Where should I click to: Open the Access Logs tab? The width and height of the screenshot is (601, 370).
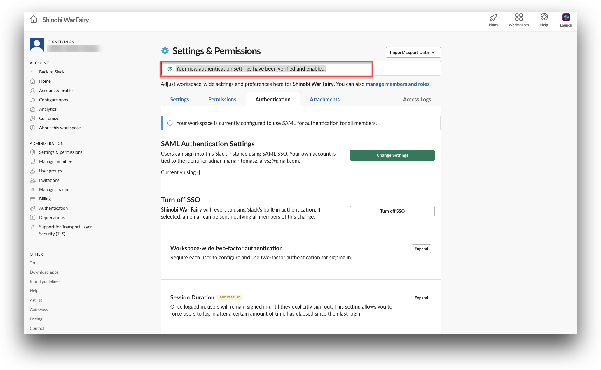click(x=417, y=100)
